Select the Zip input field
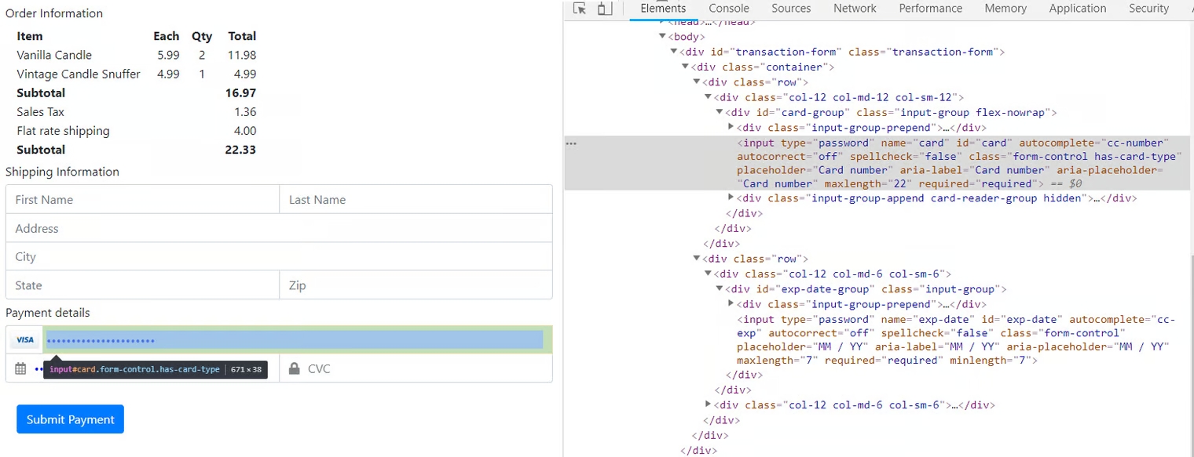Viewport: 1194px width, 457px height. [416, 285]
